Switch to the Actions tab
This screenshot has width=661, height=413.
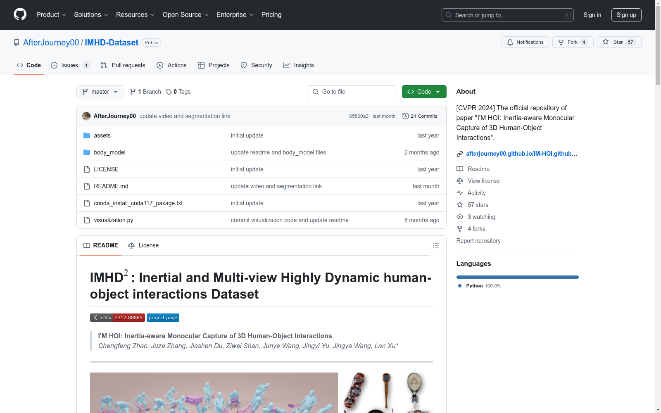pyautogui.click(x=171, y=65)
